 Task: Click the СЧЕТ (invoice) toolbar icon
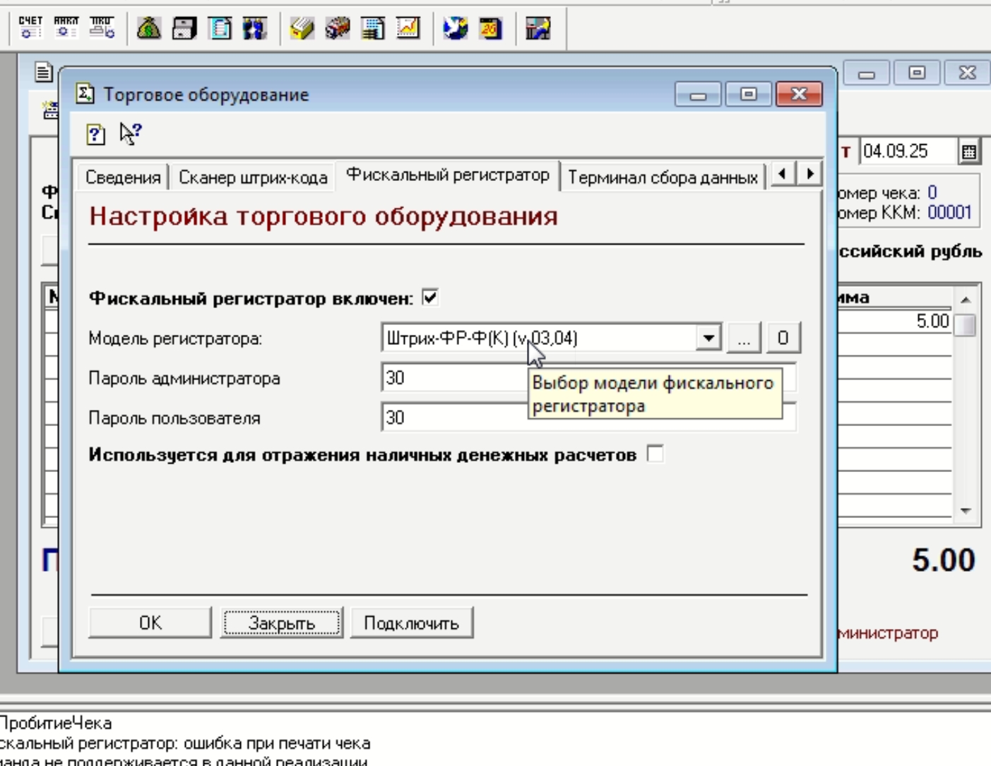coord(30,28)
